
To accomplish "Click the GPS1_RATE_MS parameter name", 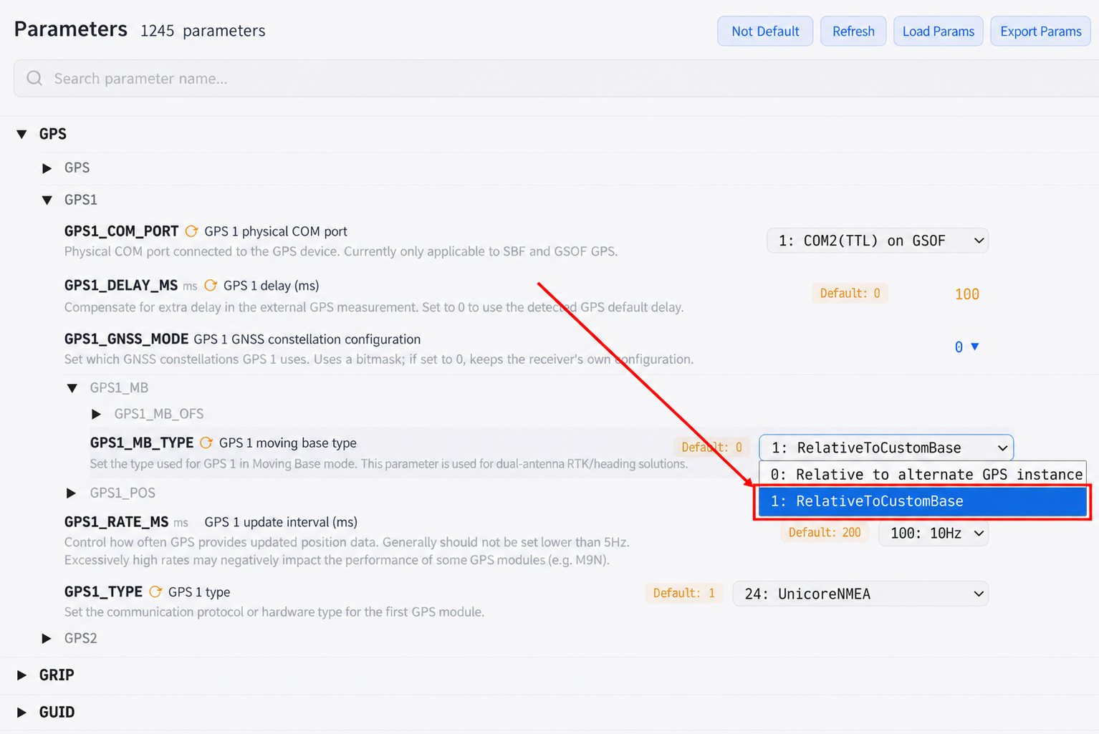I will [x=117, y=522].
